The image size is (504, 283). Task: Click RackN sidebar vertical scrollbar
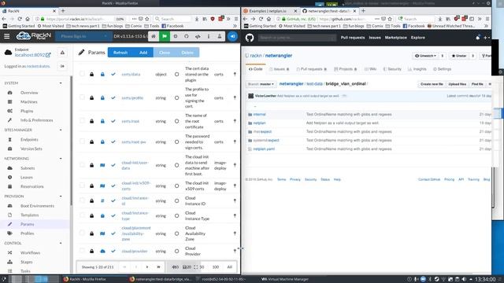coord(71,141)
